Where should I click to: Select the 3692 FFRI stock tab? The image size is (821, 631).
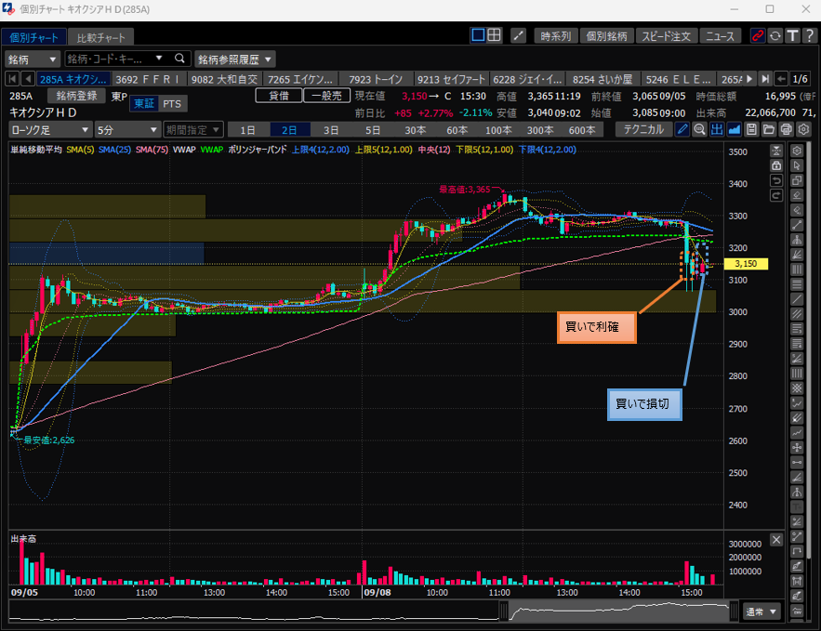pos(150,79)
